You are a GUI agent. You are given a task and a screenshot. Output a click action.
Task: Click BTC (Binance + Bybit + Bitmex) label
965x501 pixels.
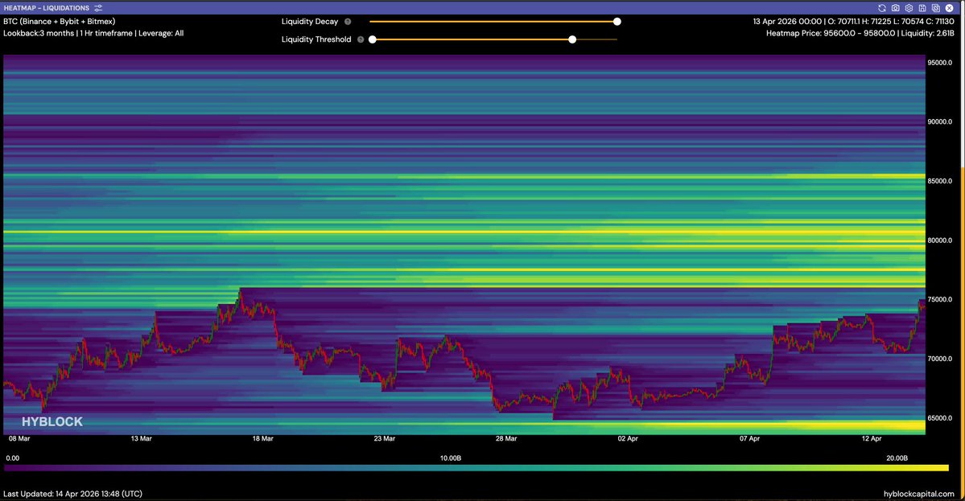click(x=58, y=22)
